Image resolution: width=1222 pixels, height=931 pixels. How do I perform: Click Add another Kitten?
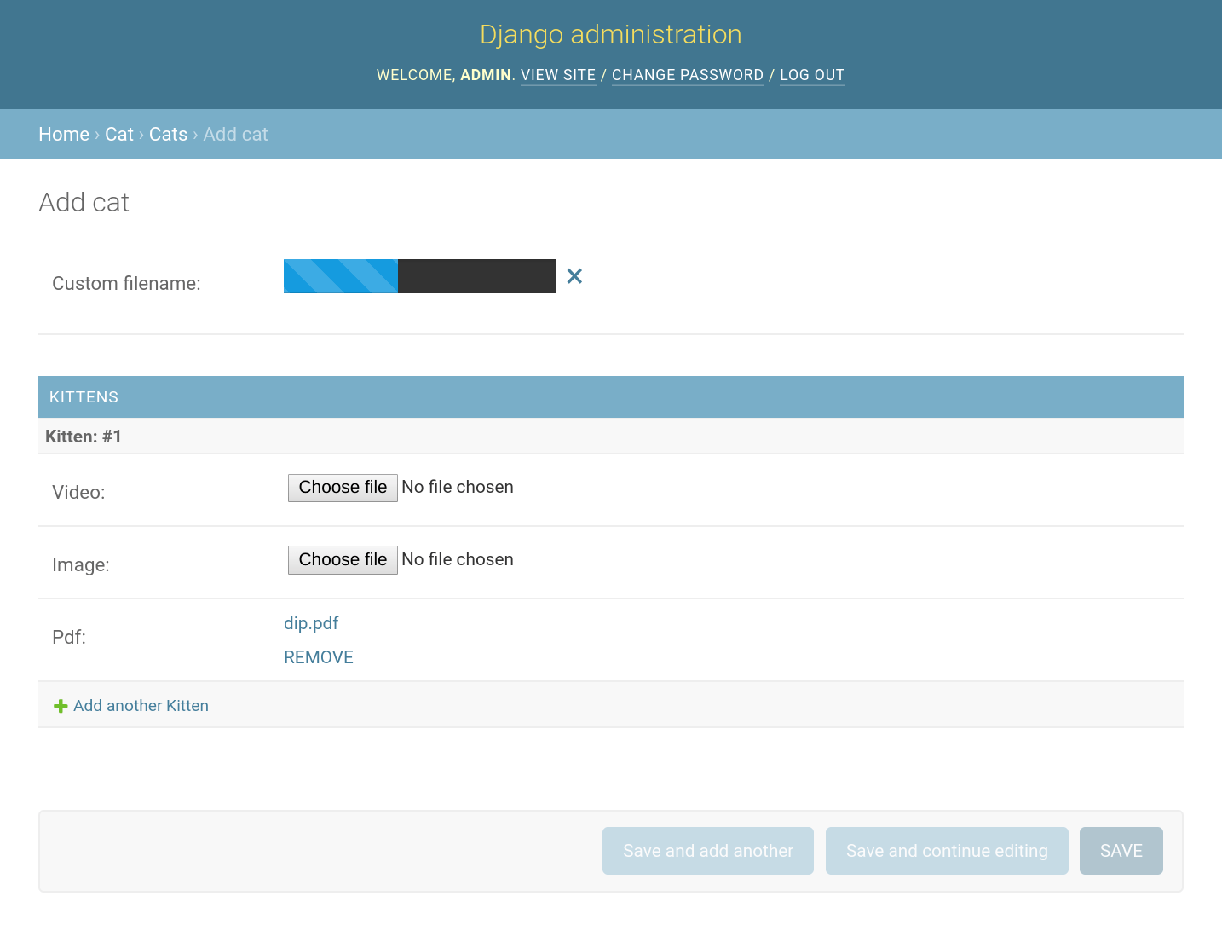141,705
